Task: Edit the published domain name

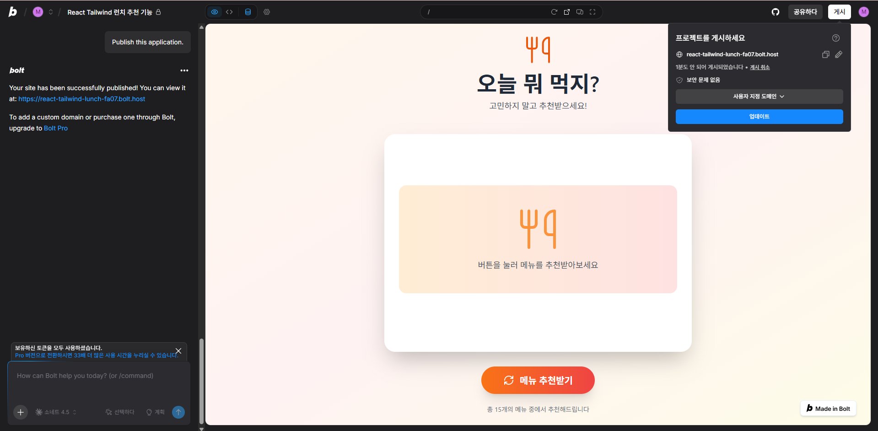Action: click(838, 54)
